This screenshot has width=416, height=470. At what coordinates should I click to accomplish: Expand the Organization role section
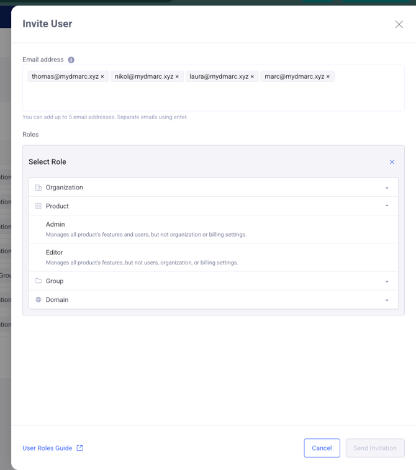[386, 188]
